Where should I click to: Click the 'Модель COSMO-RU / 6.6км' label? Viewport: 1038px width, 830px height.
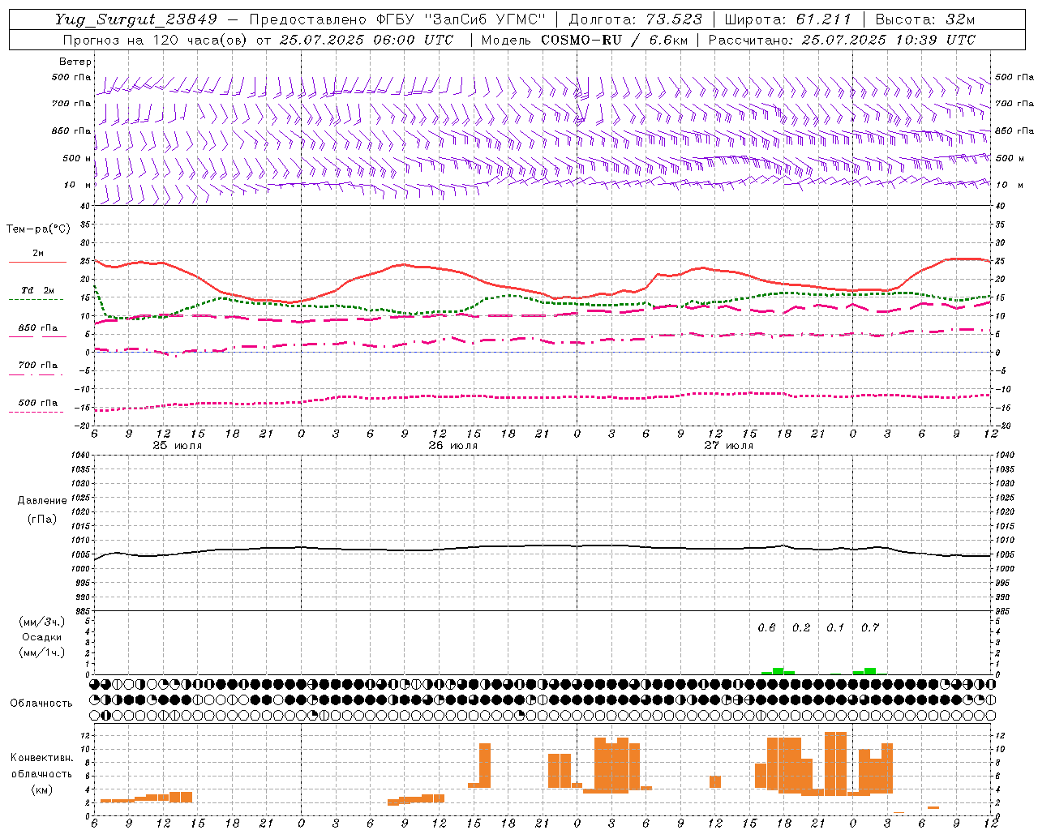[x=585, y=40]
